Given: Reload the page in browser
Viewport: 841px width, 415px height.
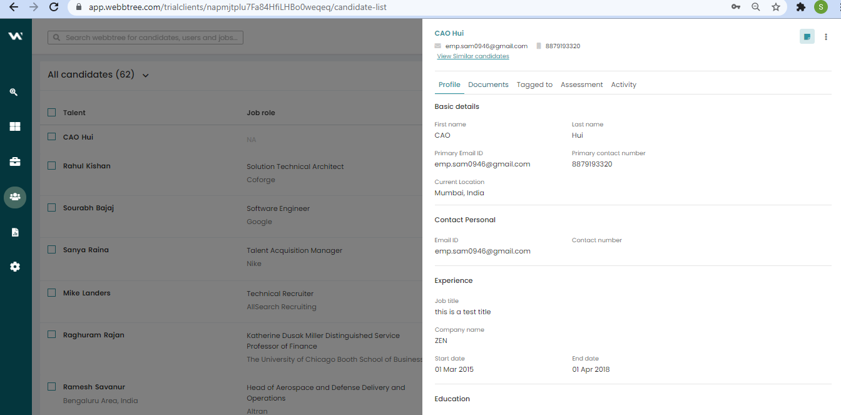Looking at the screenshot, I should coord(54,7).
